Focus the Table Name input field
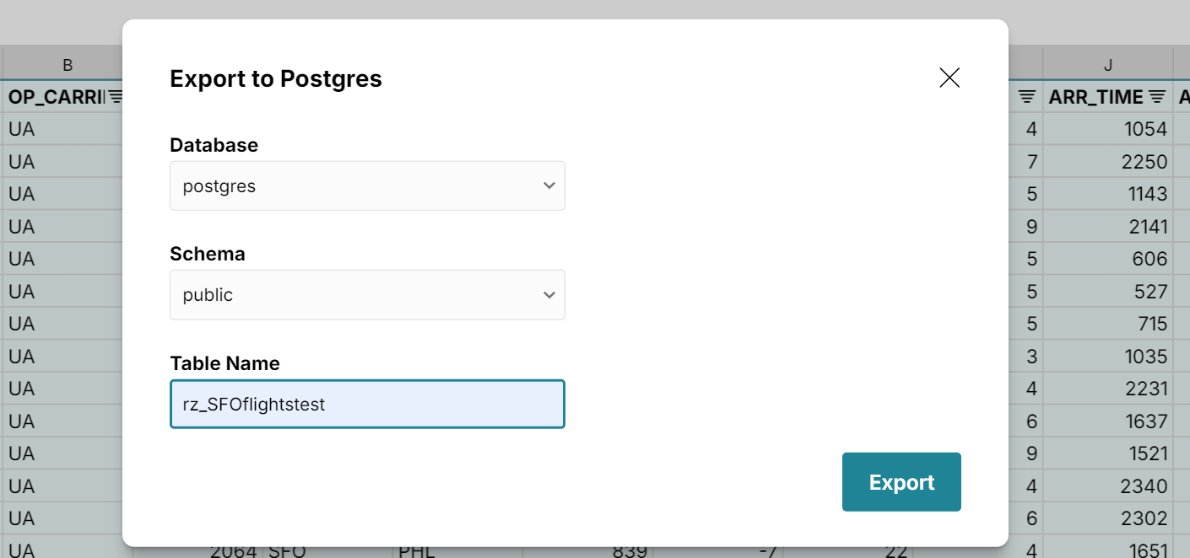Viewport: 1190px width, 558px height. tap(367, 404)
